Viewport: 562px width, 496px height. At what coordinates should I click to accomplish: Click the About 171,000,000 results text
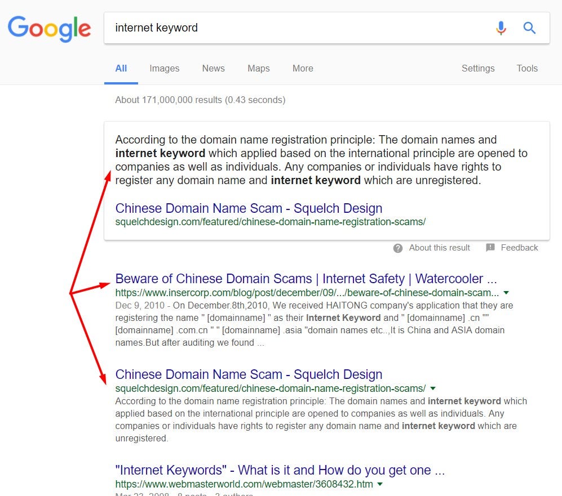tap(200, 100)
